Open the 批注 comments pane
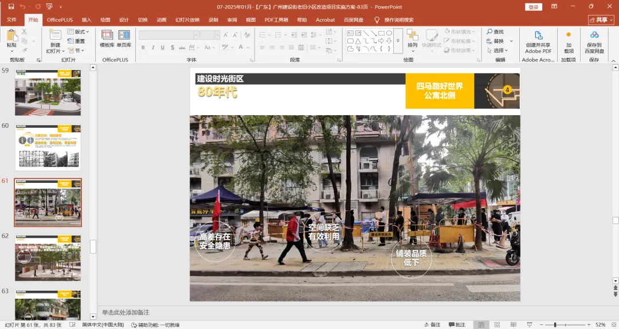This screenshot has width=619, height=329. pyautogui.click(x=457, y=324)
